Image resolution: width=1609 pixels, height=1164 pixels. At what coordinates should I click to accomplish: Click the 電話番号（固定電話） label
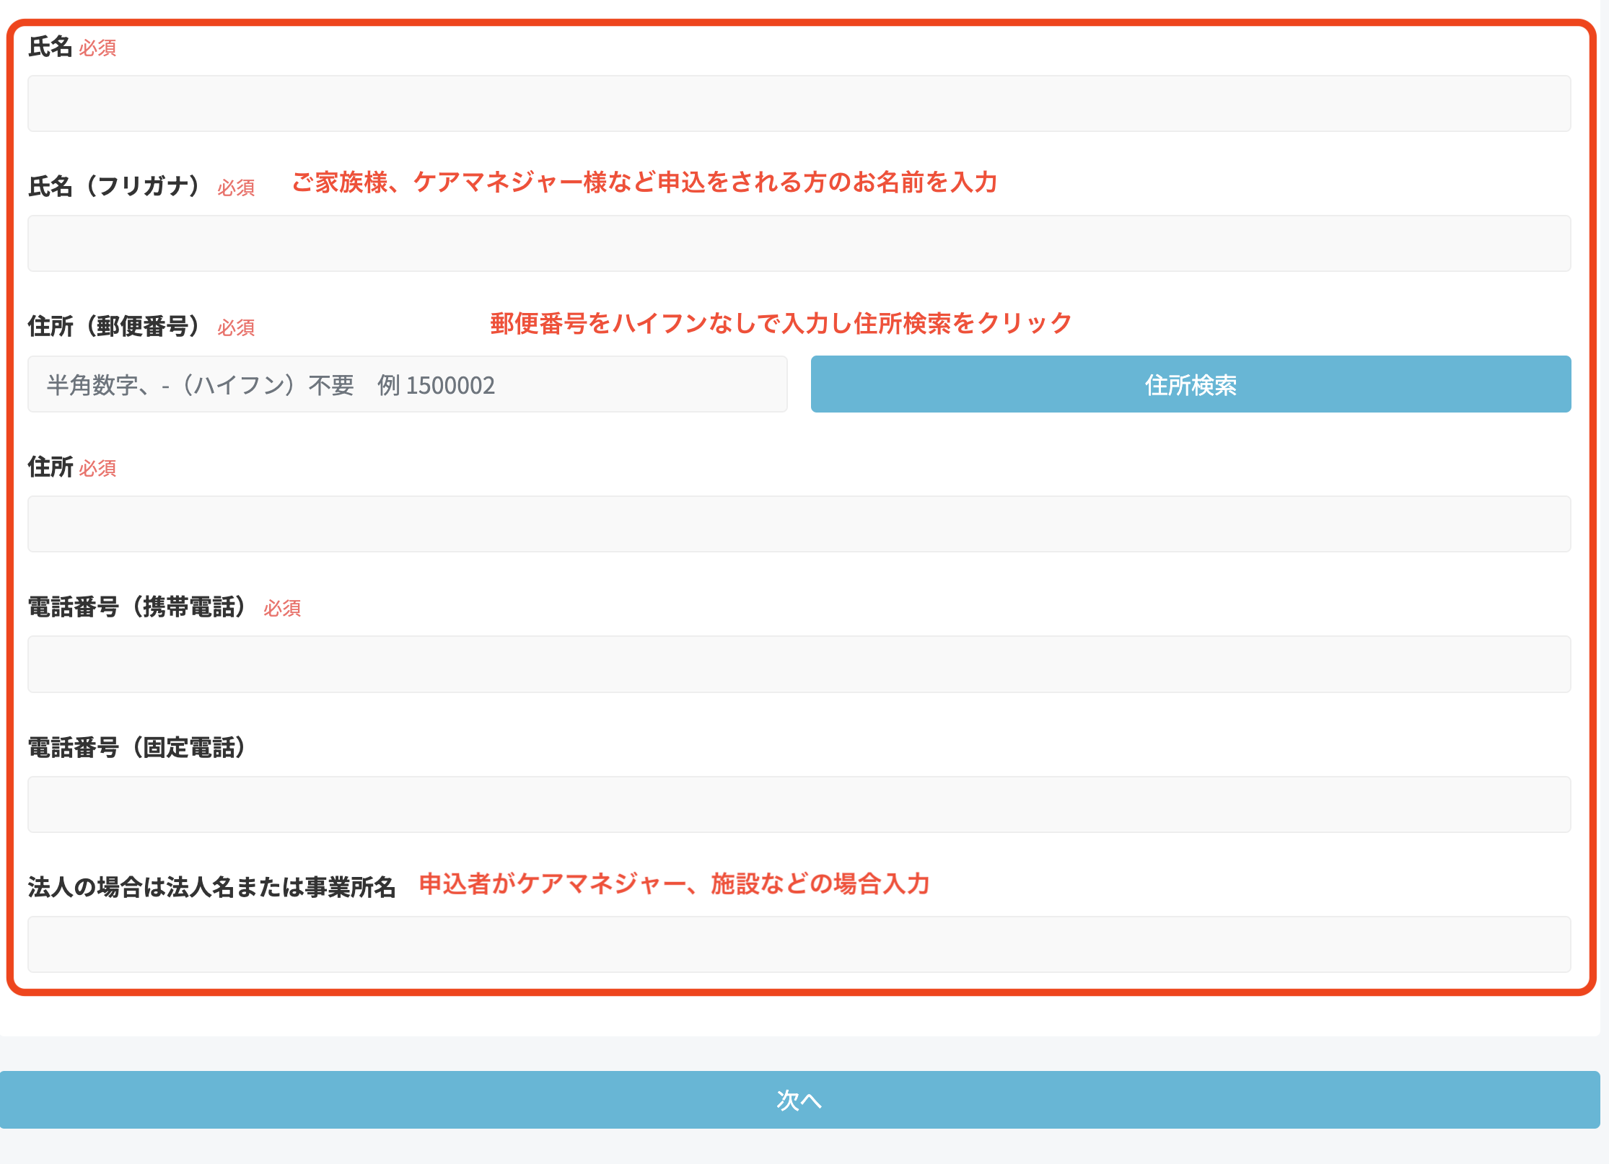(x=137, y=748)
